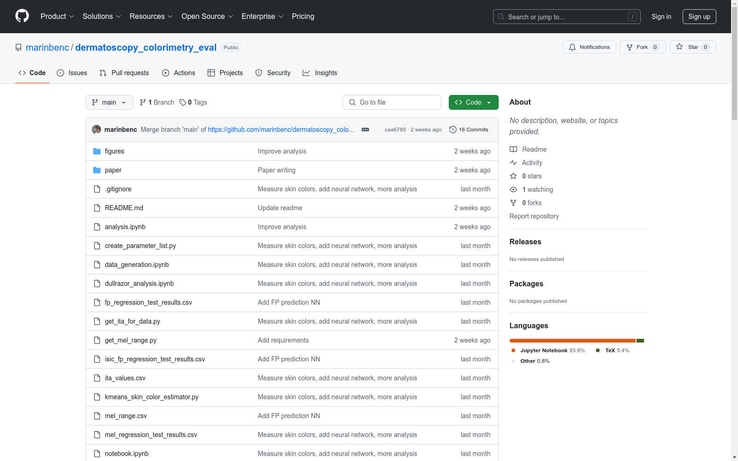738x461 pixels.
Task: Click the analysis.ipynb file icon
Action: [97, 227]
